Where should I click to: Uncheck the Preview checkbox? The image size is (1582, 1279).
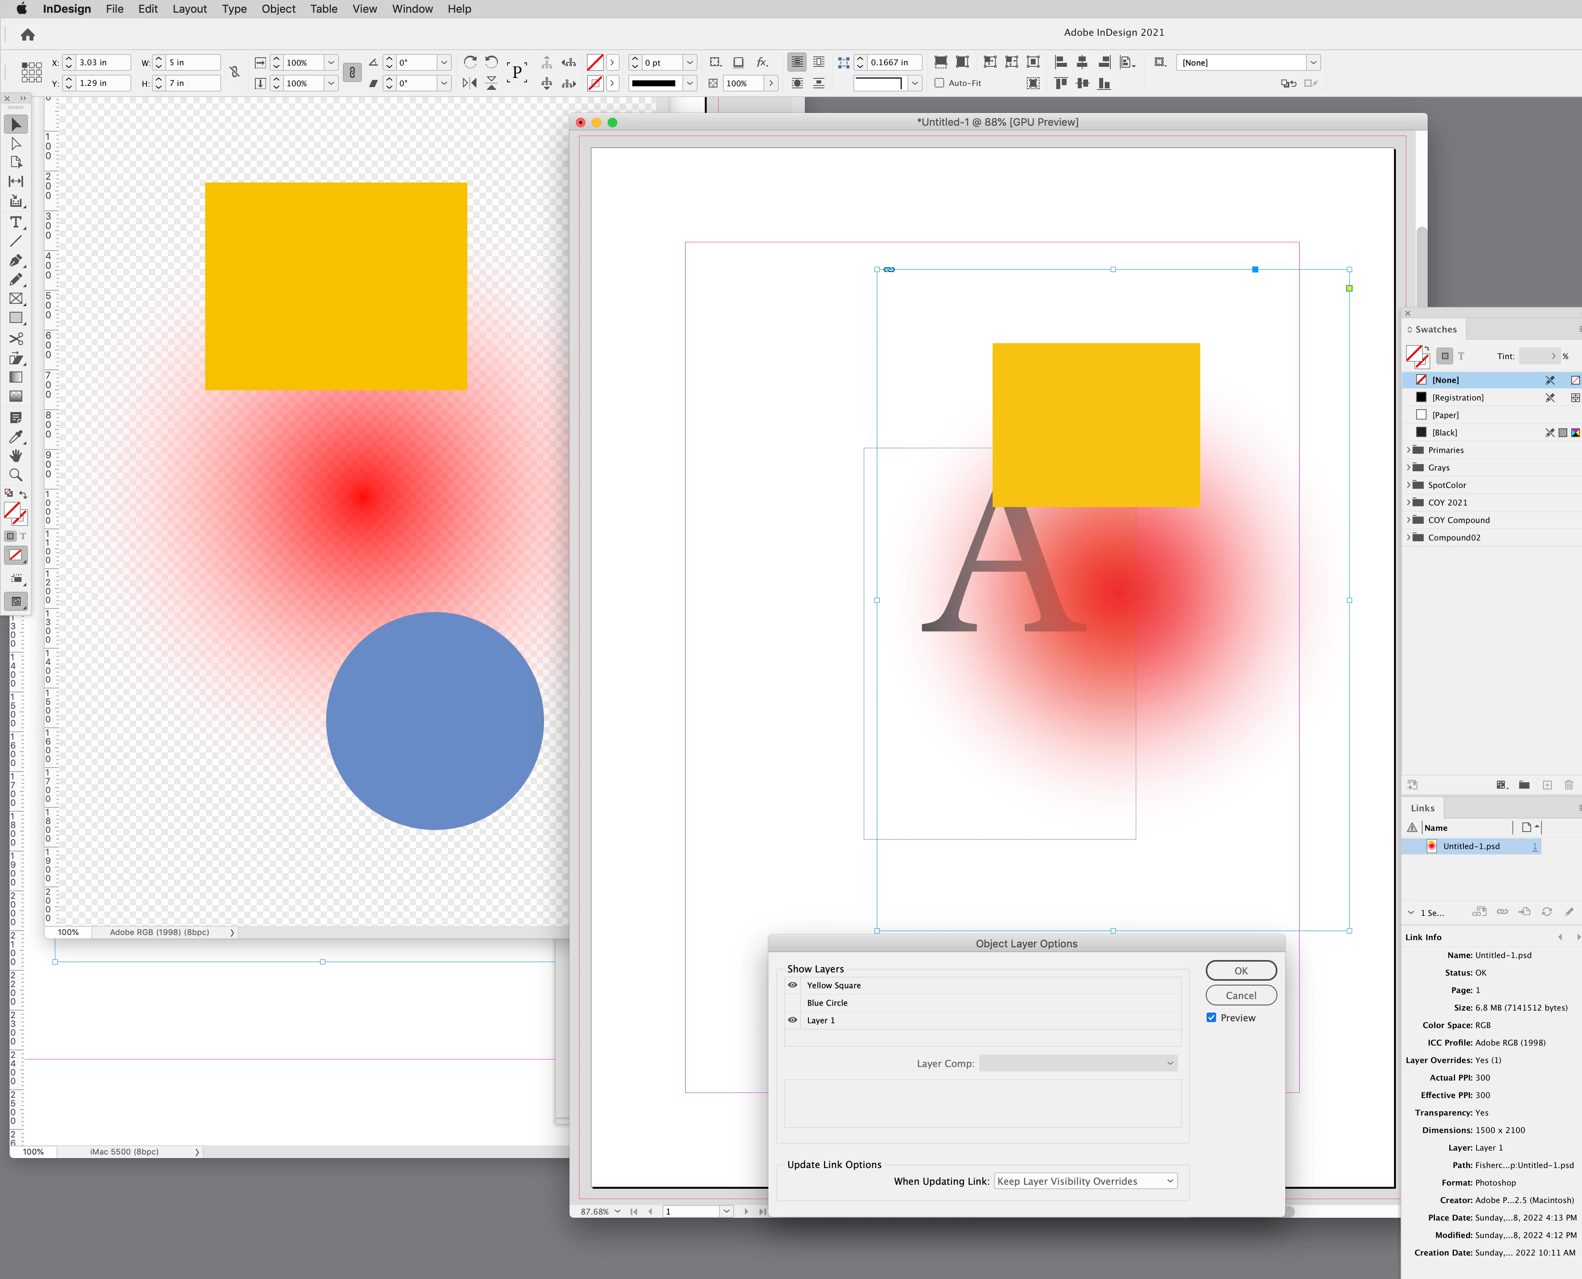click(1211, 1017)
